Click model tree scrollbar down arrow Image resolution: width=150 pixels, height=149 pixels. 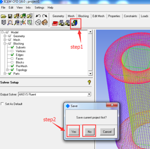(x=90, y=74)
